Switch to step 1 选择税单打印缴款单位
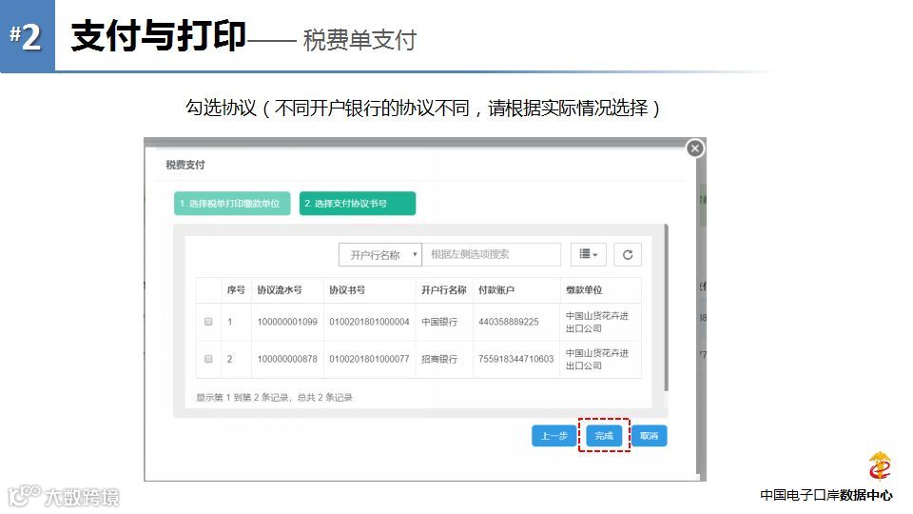This screenshot has height=514, width=913. (x=232, y=204)
